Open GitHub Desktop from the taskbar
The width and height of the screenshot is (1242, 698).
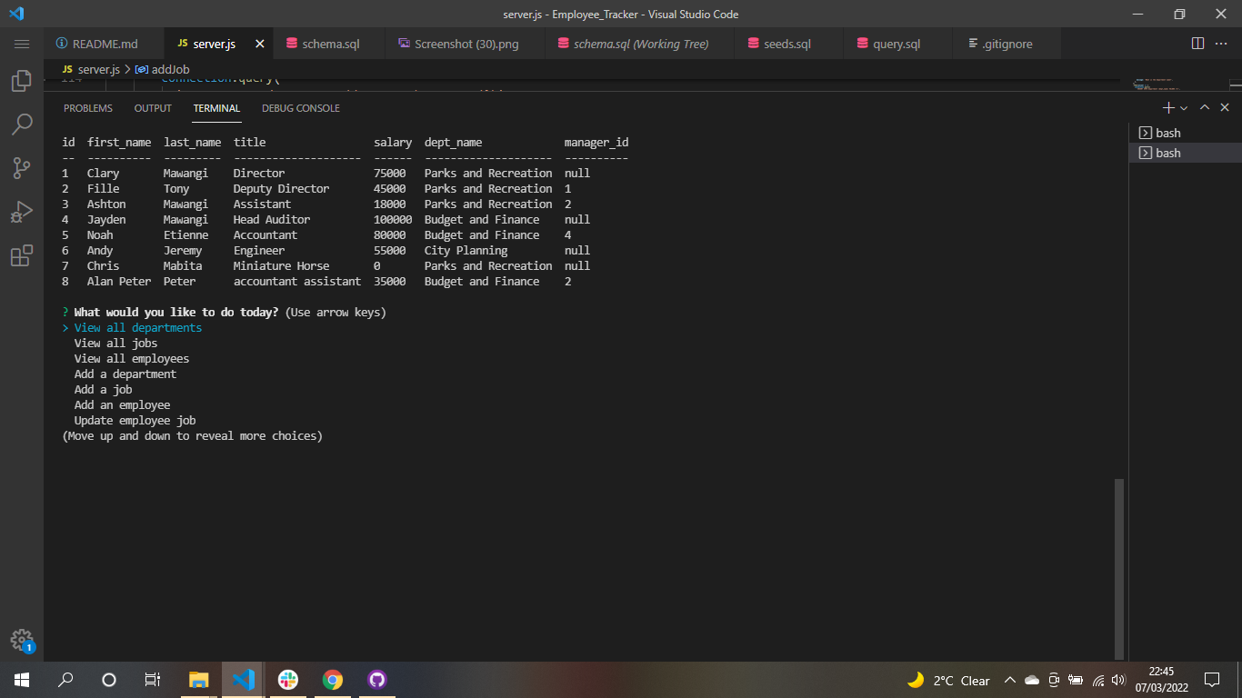376,679
